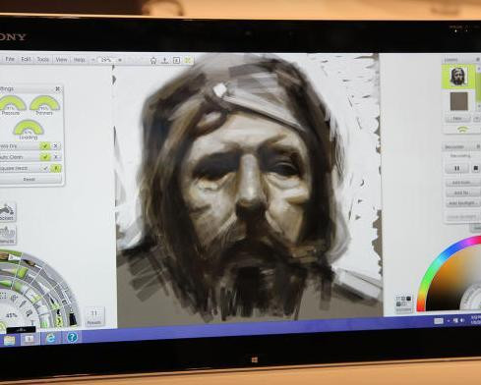Click the green icon in top toolbar
This screenshot has height=385, width=481.
188,60
